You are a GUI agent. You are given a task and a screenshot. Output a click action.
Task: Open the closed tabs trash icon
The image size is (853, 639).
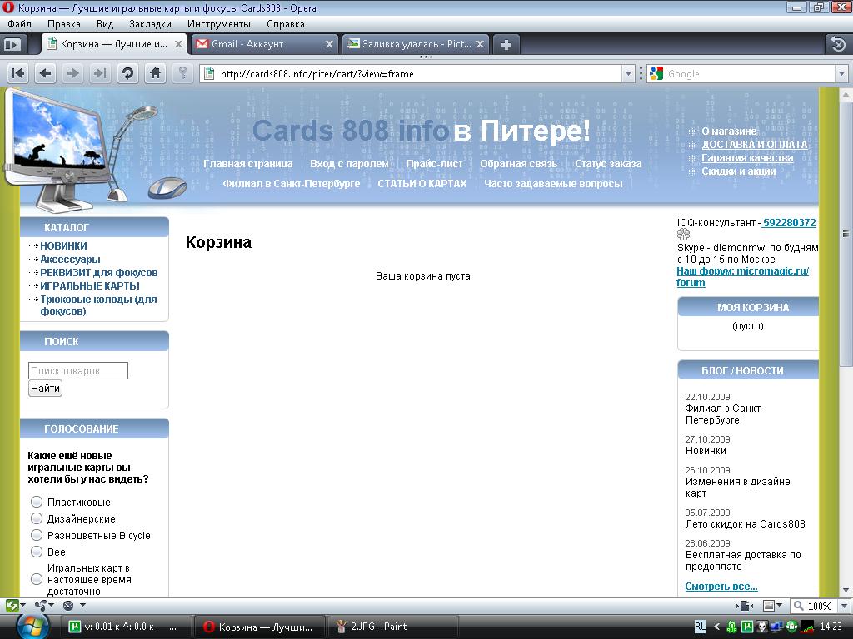click(x=838, y=44)
